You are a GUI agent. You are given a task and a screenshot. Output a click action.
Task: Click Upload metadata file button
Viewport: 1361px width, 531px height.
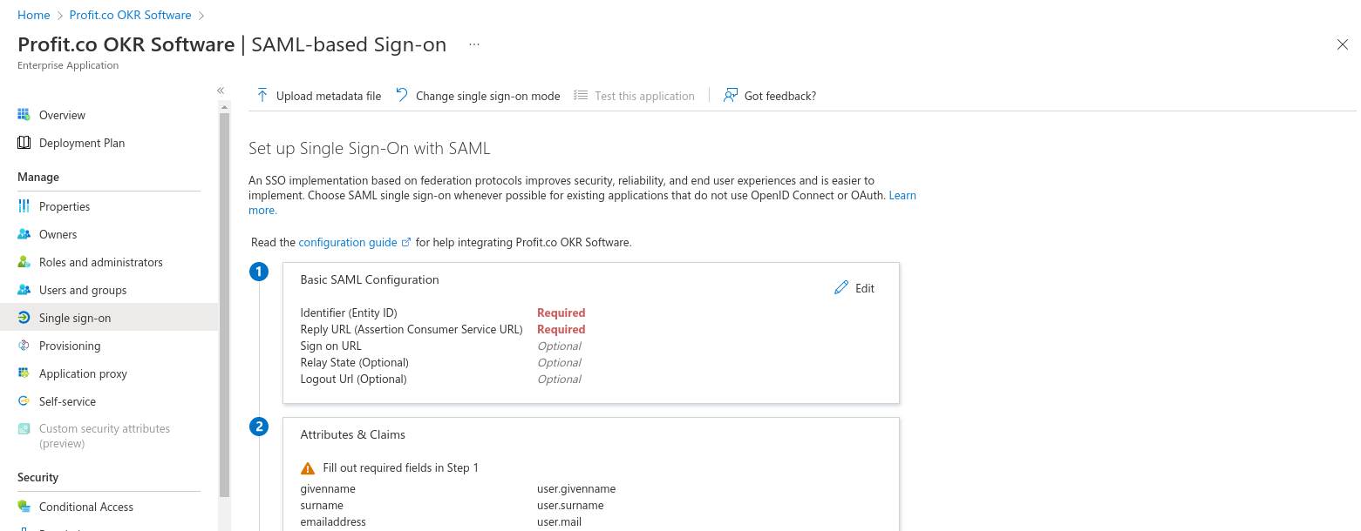(318, 96)
